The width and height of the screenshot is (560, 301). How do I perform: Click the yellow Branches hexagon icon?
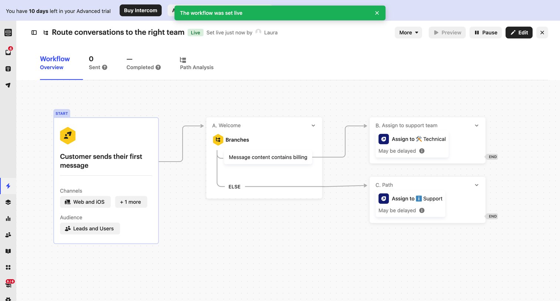[218, 140]
